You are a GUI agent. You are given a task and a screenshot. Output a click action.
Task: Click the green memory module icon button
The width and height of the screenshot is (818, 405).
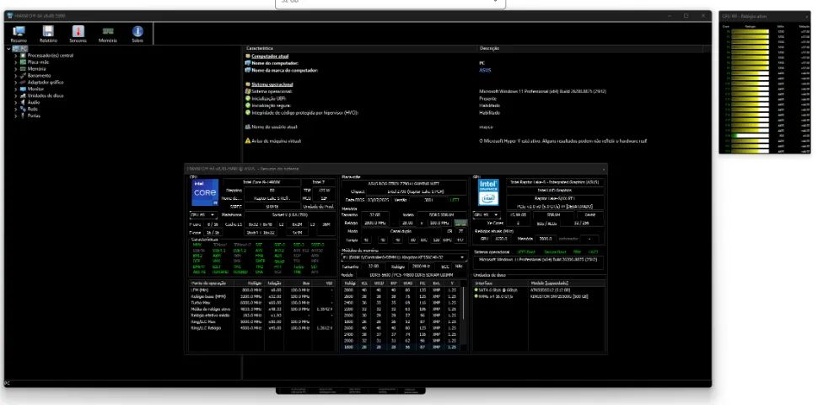pos(460,223)
